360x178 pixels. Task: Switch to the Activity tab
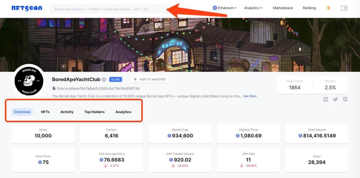pyautogui.click(x=67, y=112)
